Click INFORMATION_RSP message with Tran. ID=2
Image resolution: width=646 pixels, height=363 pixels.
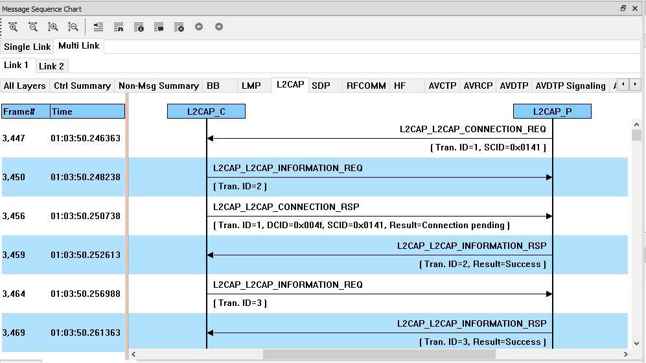(x=472, y=246)
